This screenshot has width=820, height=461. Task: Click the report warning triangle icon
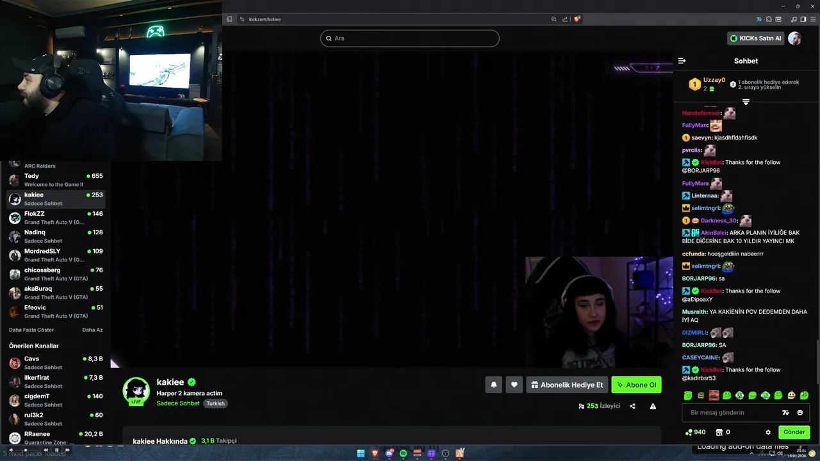point(653,406)
